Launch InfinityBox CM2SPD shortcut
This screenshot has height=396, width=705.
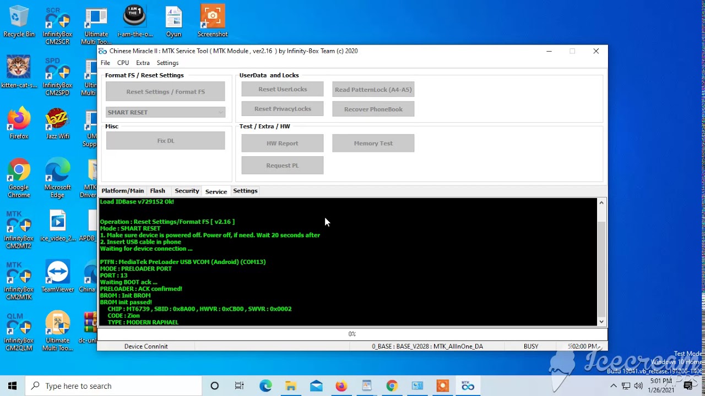[57, 76]
